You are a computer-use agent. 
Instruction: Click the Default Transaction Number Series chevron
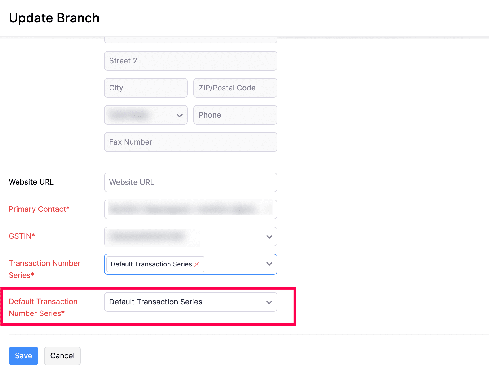coord(269,302)
